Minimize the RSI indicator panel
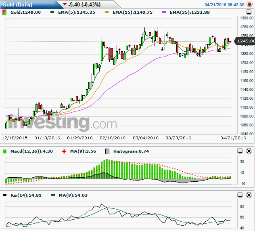 (240, 195)
